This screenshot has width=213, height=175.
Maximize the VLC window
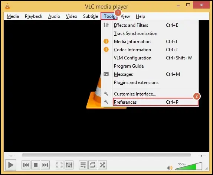coord(188,5)
